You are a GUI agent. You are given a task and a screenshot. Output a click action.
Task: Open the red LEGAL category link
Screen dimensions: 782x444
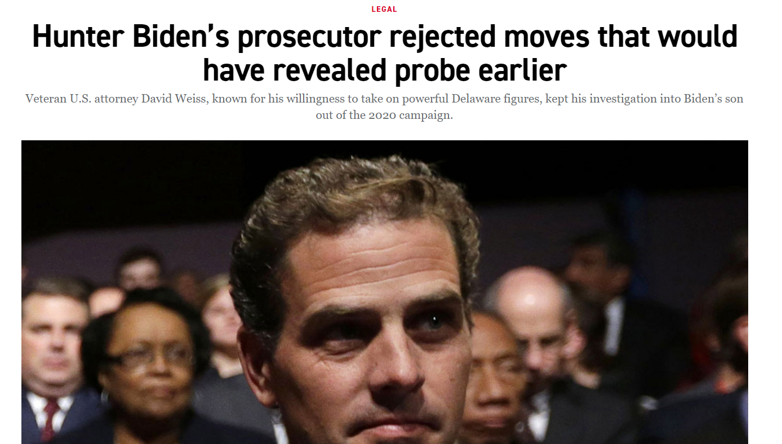point(384,9)
